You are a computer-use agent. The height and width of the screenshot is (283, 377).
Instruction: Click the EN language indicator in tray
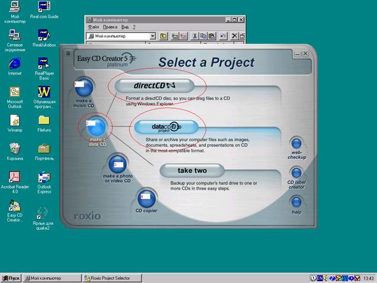click(x=320, y=278)
